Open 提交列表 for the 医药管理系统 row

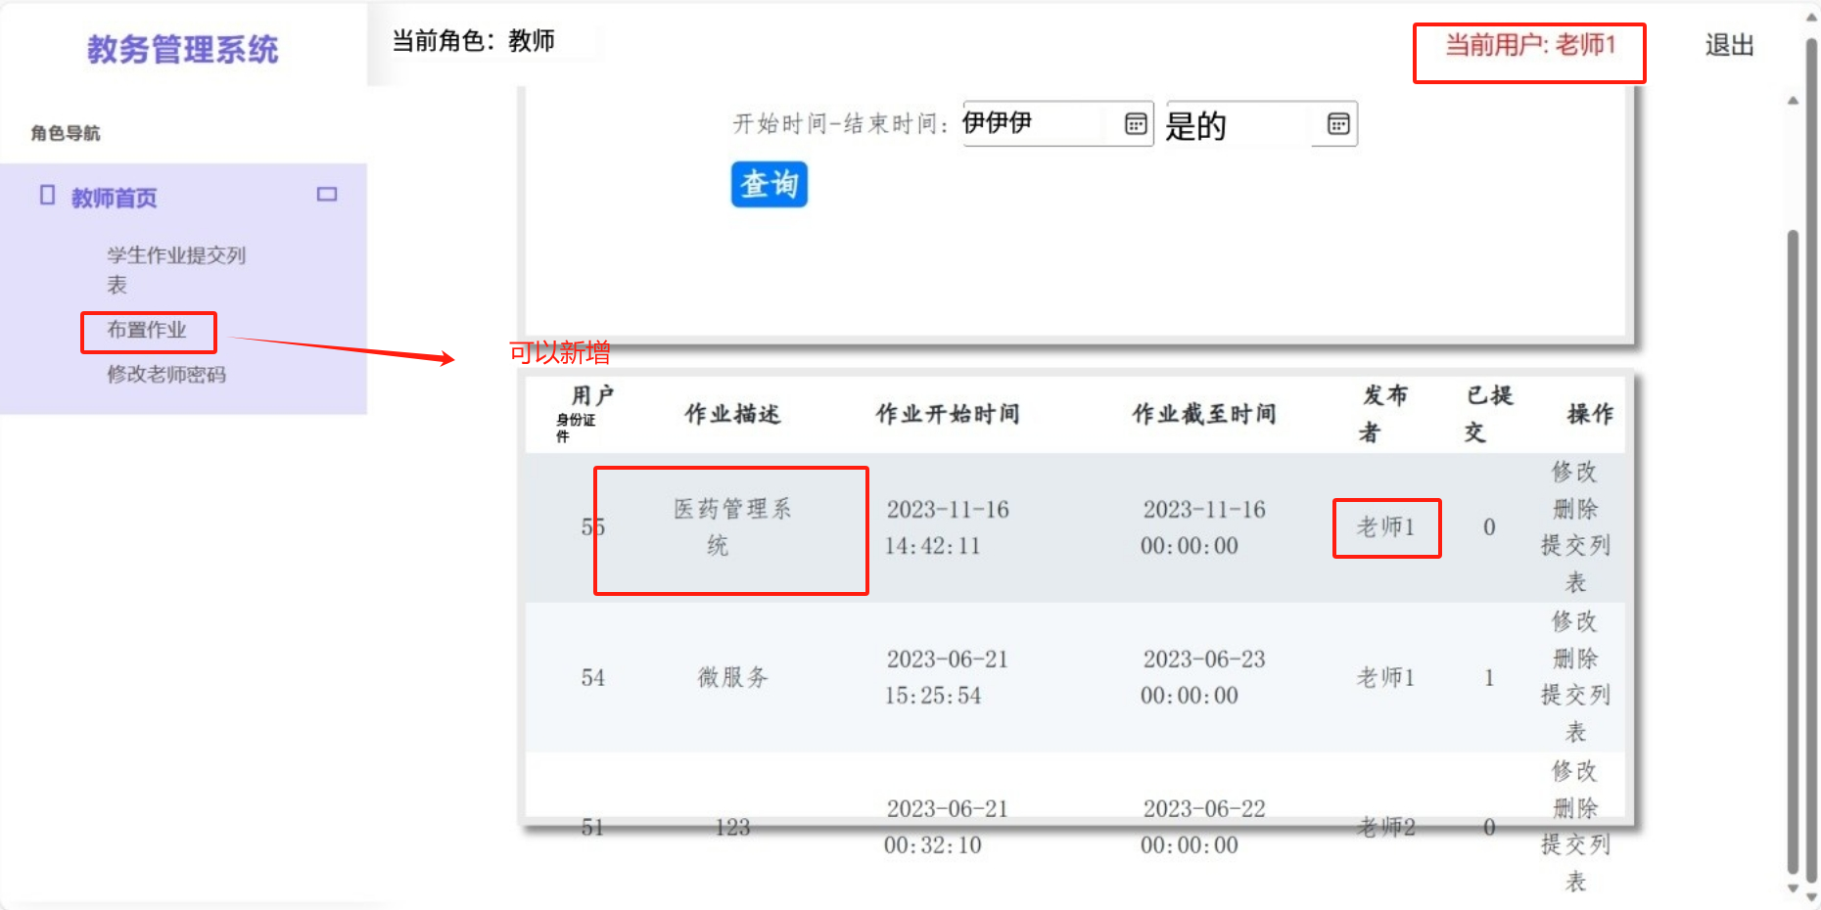[x=1575, y=564]
